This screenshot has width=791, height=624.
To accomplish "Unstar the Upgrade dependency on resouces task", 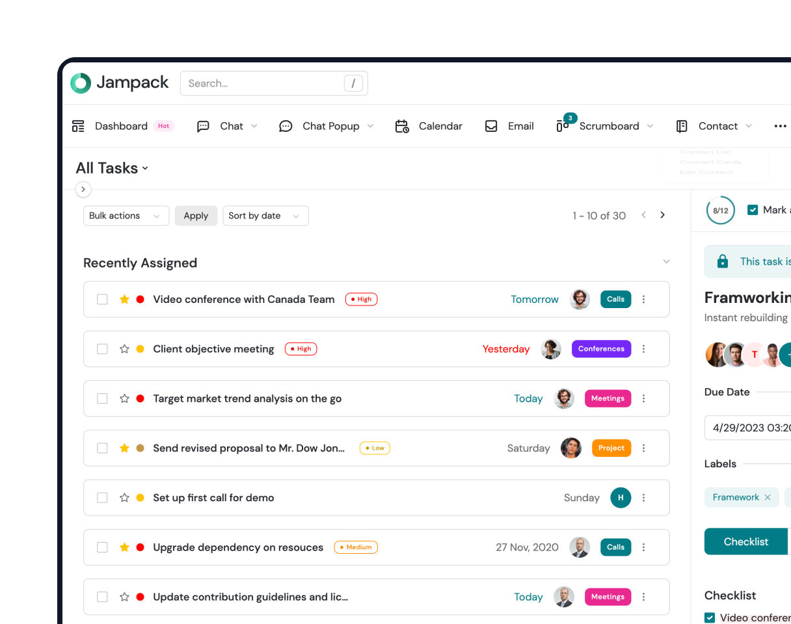I will (x=124, y=547).
